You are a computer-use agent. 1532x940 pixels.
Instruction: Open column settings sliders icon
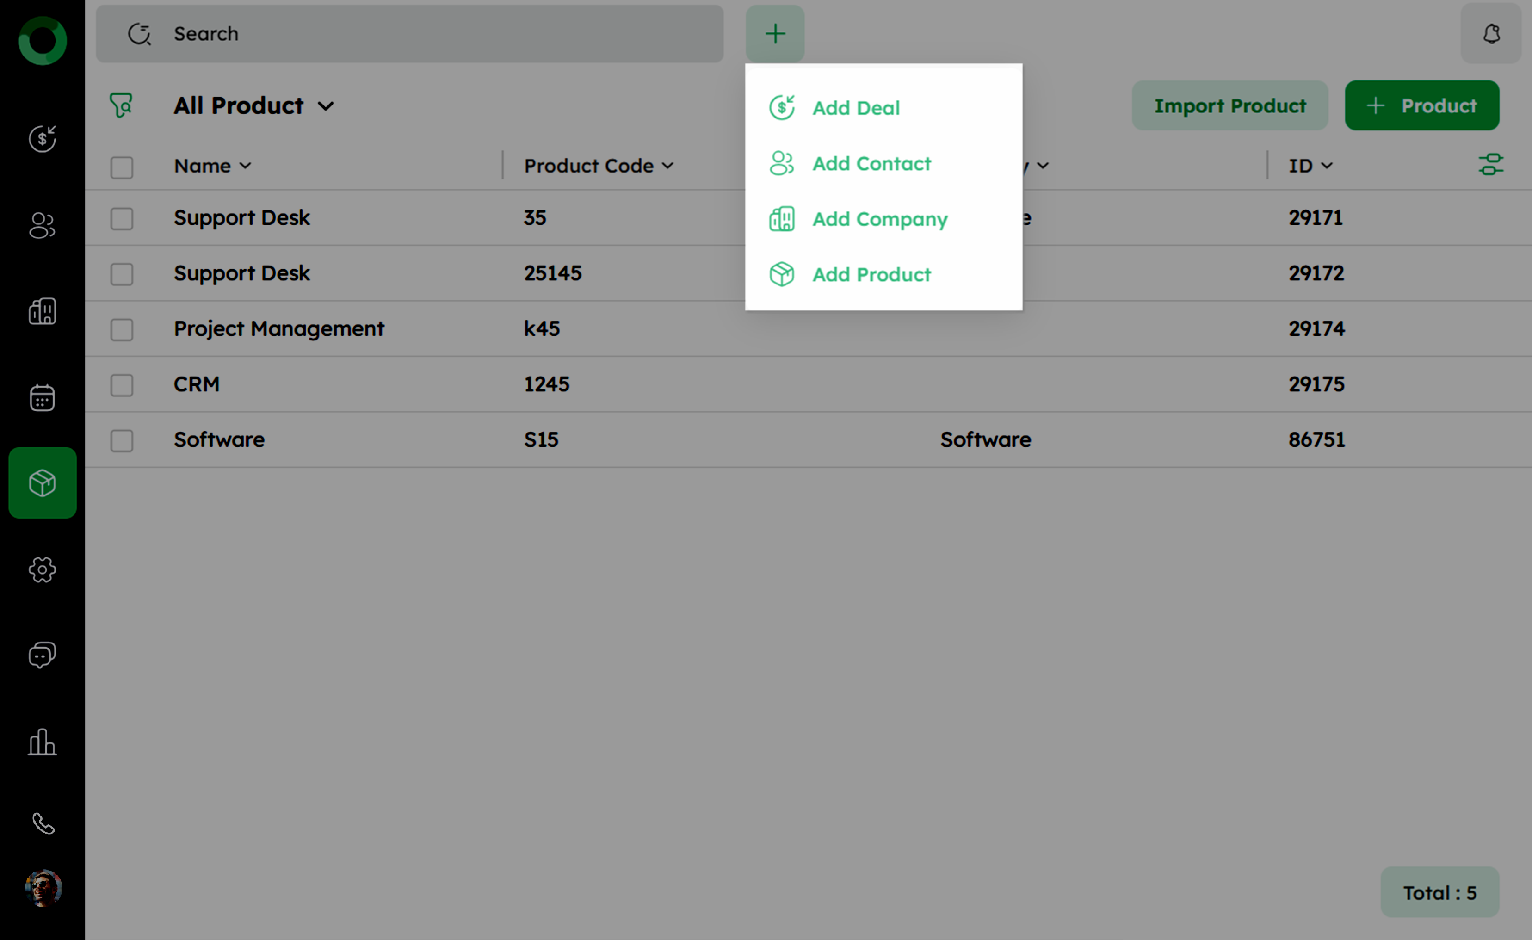point(1490,165)
